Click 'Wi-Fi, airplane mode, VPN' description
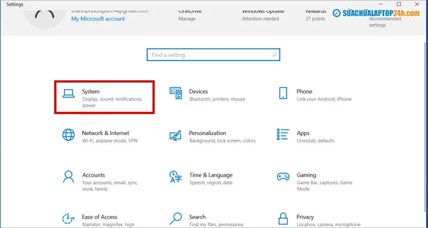This screenshot has width=428, height=228. (x=110, y=141)
